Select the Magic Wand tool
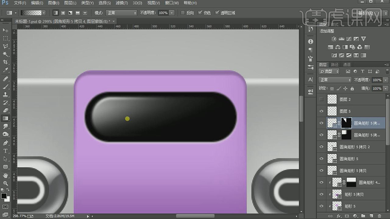 click(x=5, y=54)
